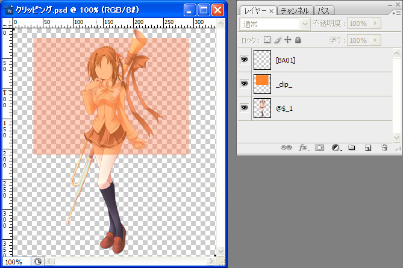403x268 pixels.
Task: Click the zoom 100% field in status bar
Action: 17,262
